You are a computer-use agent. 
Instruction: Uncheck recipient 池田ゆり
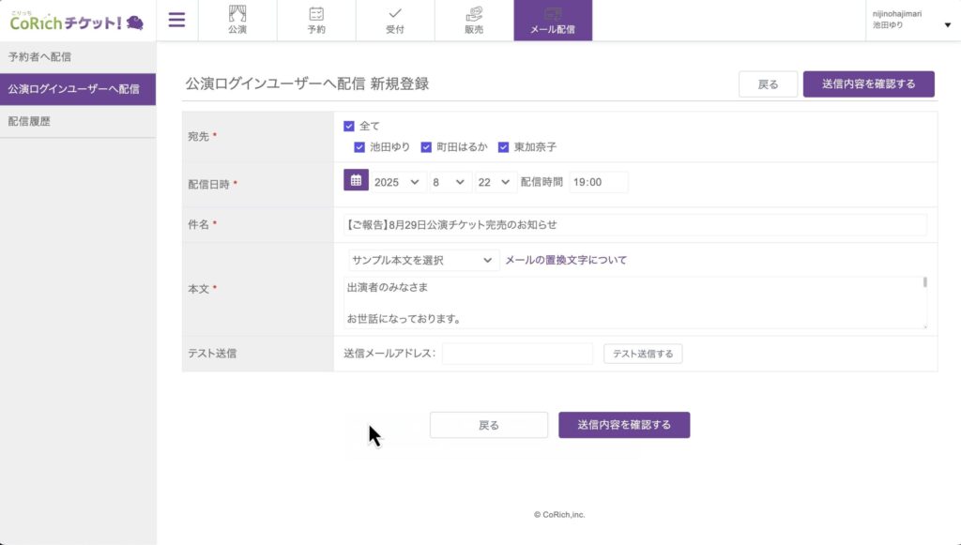[359, 147]
